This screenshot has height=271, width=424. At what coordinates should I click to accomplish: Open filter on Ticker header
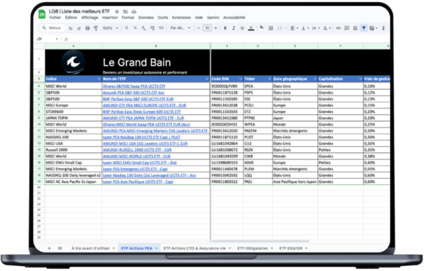[x=269, y=79]
